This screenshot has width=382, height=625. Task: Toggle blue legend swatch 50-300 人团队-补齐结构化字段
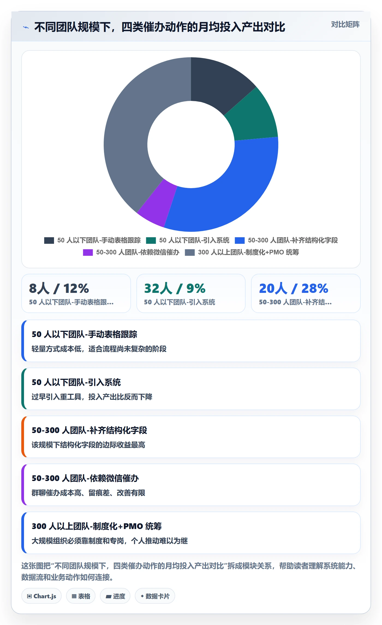pyautogui.click(x=240, y=241)
